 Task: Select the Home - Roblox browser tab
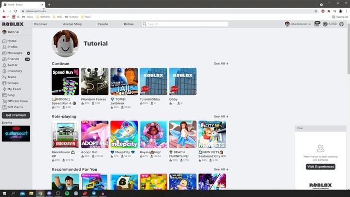point(23,4)
